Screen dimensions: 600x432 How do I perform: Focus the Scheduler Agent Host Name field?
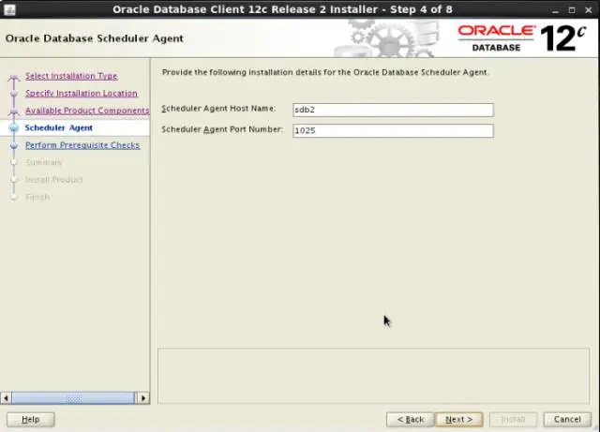pos(393,110)
